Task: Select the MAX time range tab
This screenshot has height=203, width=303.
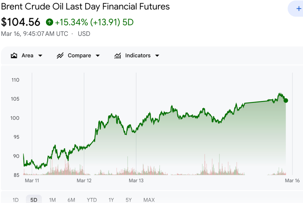Action: pyautogui.click(x=149, y=200)
